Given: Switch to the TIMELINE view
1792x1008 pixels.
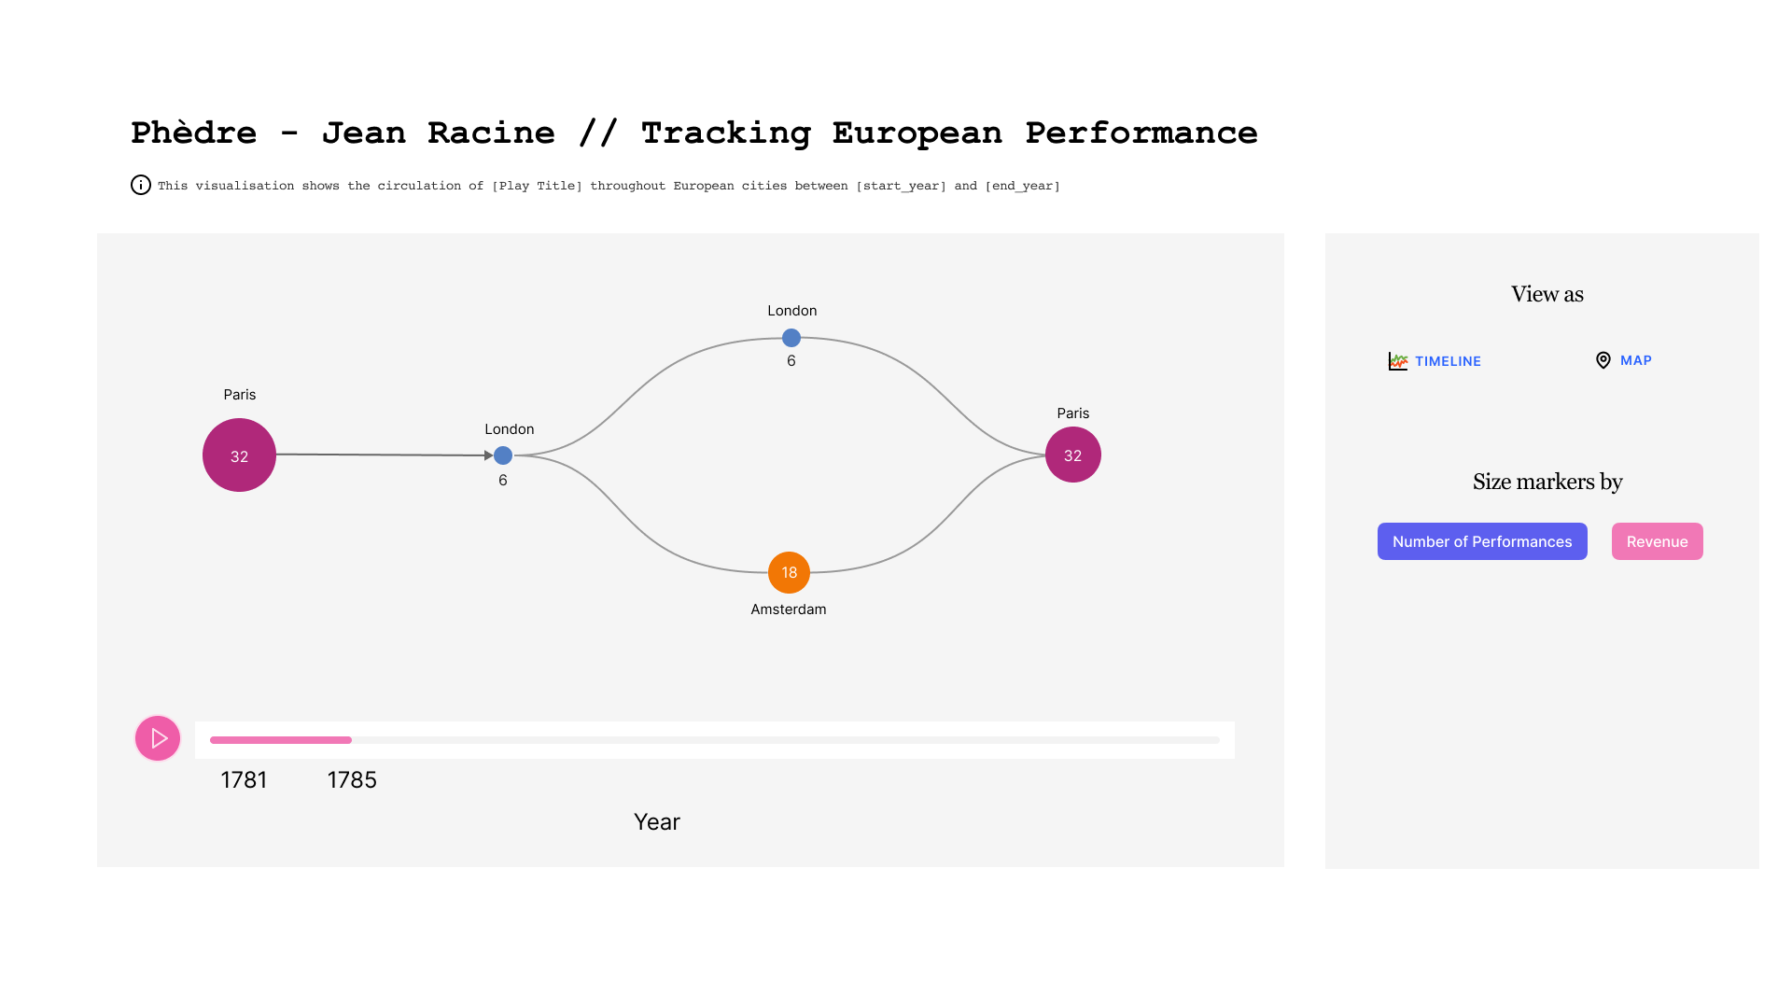Looking at the screenshot, I should click(1447, 361).
